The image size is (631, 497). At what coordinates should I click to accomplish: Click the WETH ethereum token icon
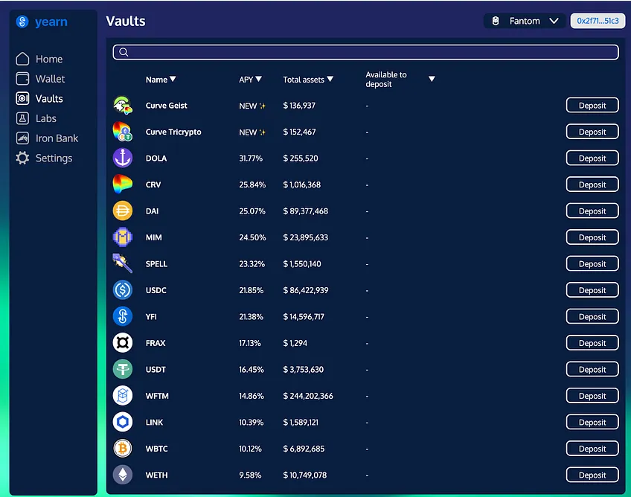click(122, 475)
